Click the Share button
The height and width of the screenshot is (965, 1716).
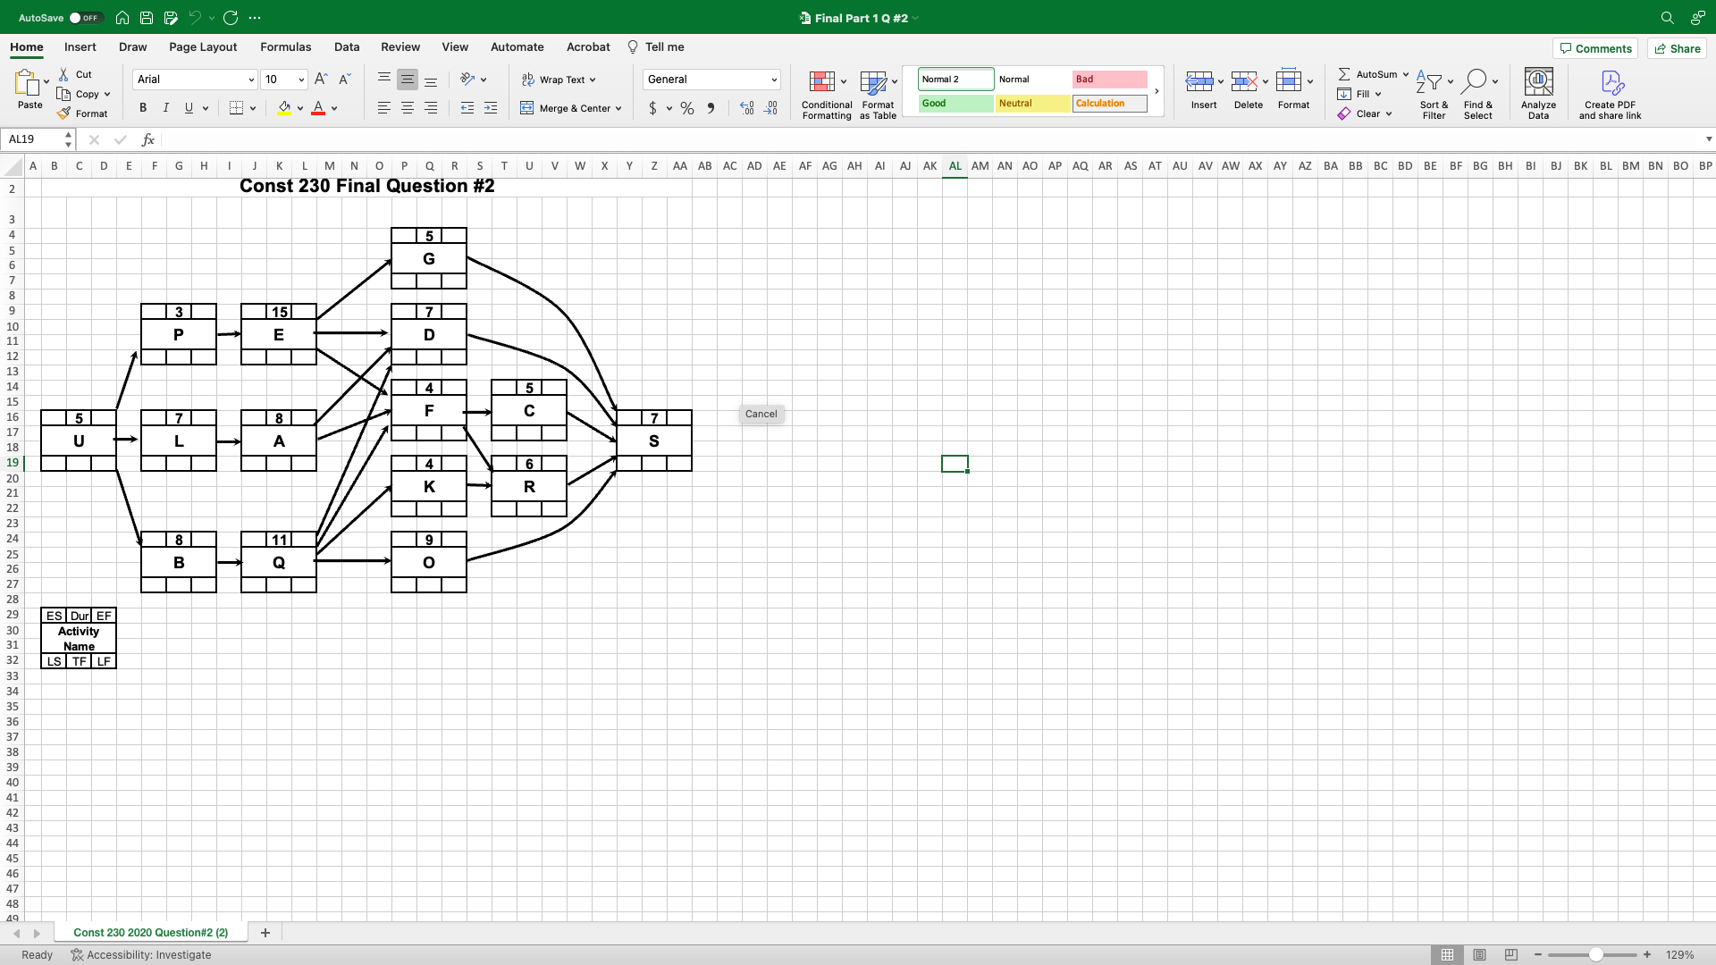[1678, 48]
